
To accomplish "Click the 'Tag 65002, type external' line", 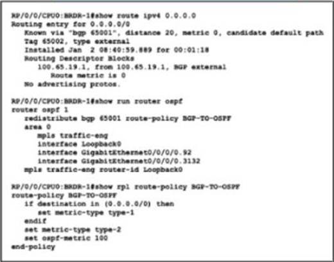I will pos(77,41).
